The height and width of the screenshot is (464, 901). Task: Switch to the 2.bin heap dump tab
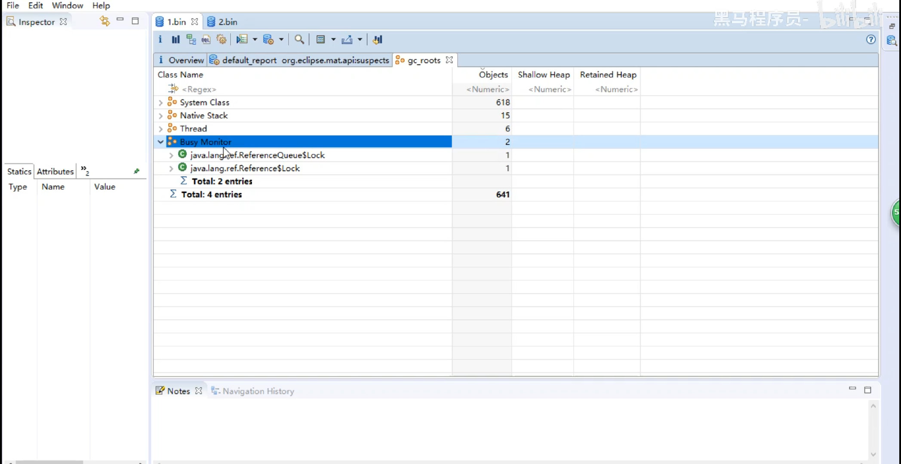pyautogui.click(x=223, y=22)
